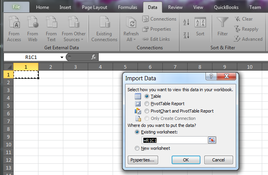Toggle the Filter funnel
The width and height of the screenshot is (268, 175).
coord(223,26)
